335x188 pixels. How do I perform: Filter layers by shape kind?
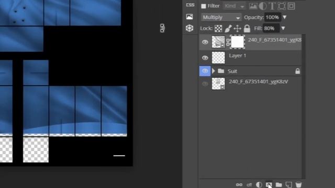[x=282, y=6]
